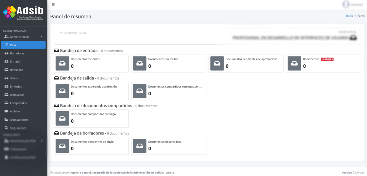This screenshot has height=176, width=367.
Task: Click the Seguimiento search icon
Action: [x=6, y=128]
